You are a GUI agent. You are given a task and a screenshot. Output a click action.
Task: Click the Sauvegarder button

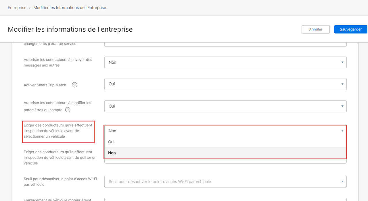[351, 29]
